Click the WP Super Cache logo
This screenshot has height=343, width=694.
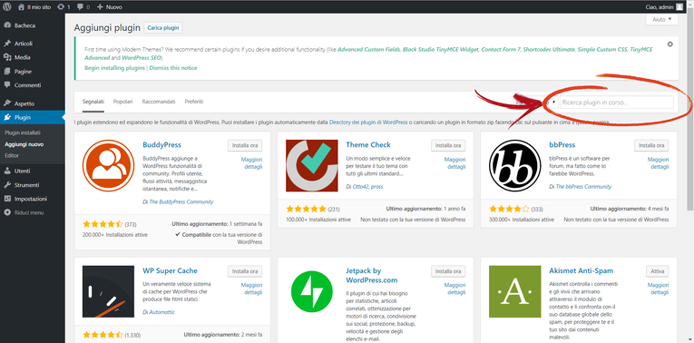click(x=109, y=291)
